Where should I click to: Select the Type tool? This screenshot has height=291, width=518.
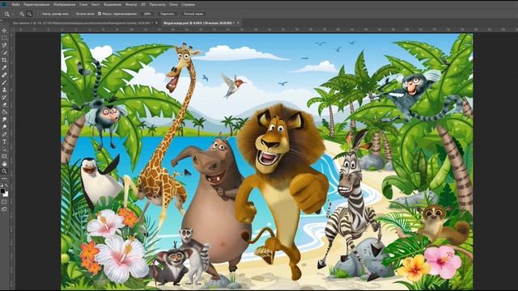click(x=4, y=142)
